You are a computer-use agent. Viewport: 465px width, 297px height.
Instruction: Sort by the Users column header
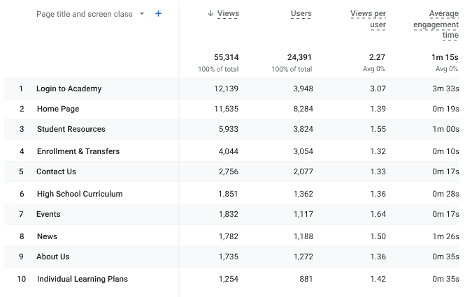(301, 13)
